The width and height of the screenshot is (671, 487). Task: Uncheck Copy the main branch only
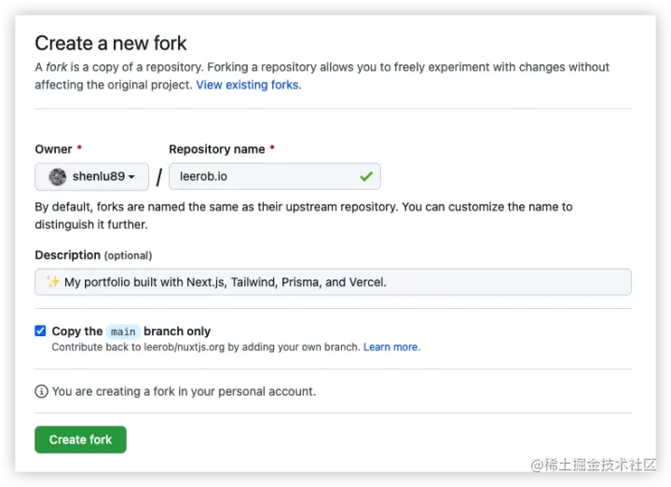click(x=40, y=331)
